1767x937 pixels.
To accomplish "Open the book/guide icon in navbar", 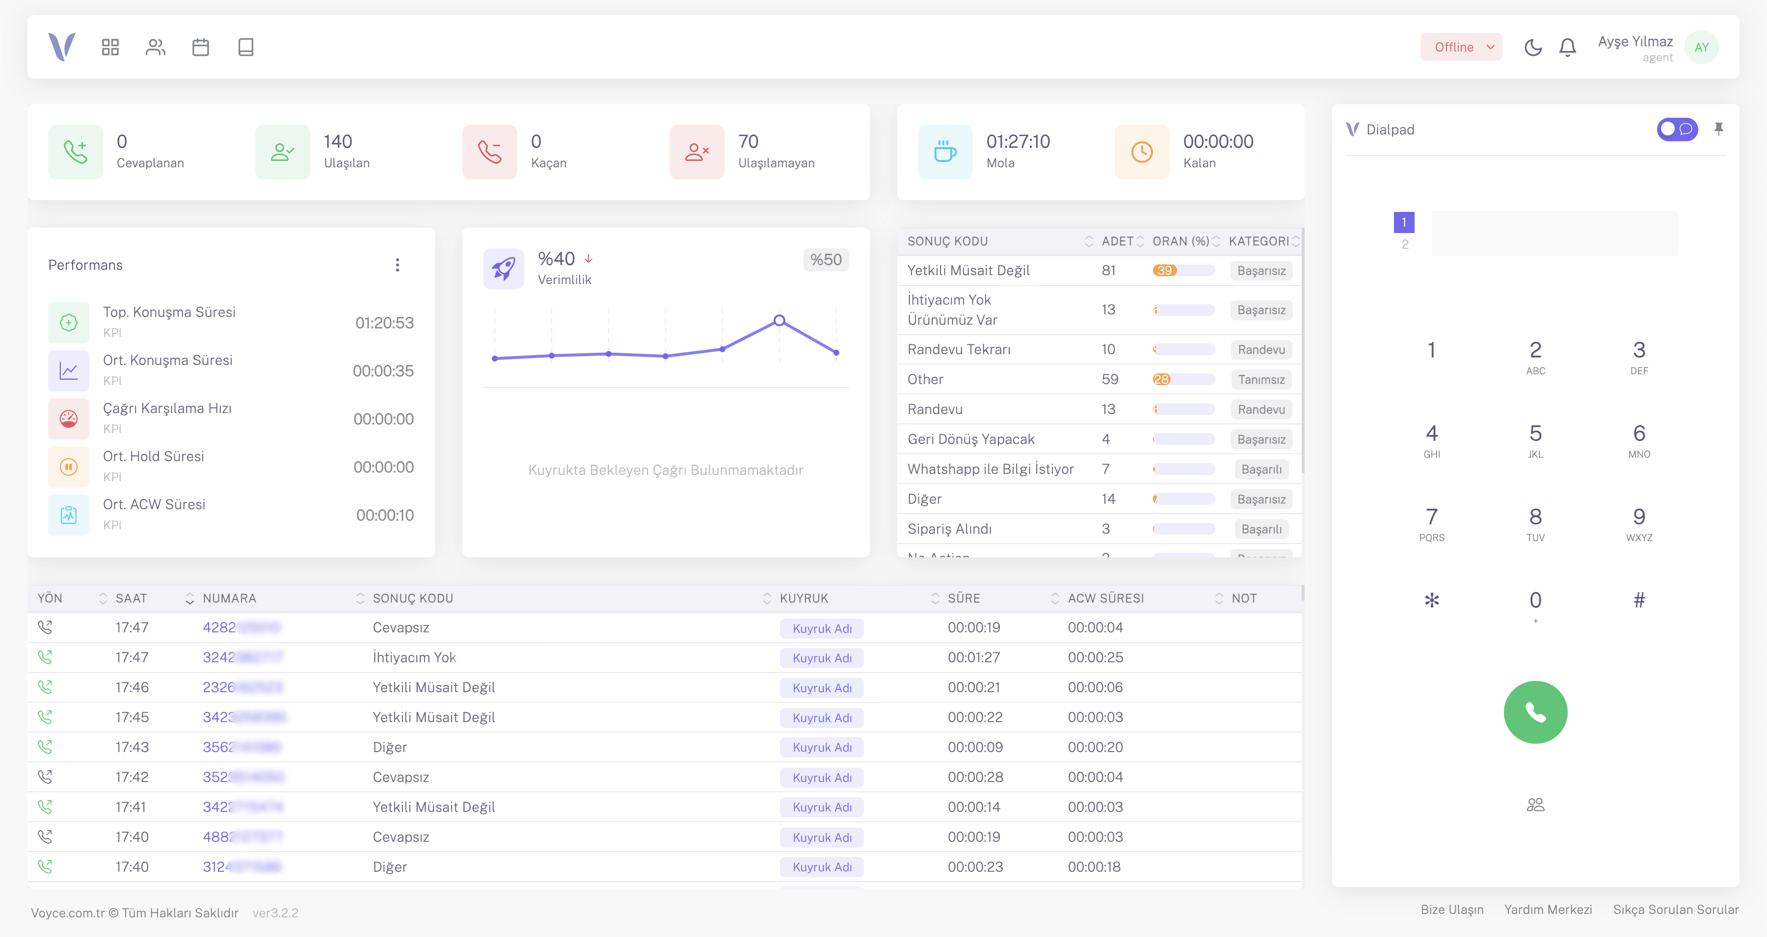I will (x=245, y=47).
